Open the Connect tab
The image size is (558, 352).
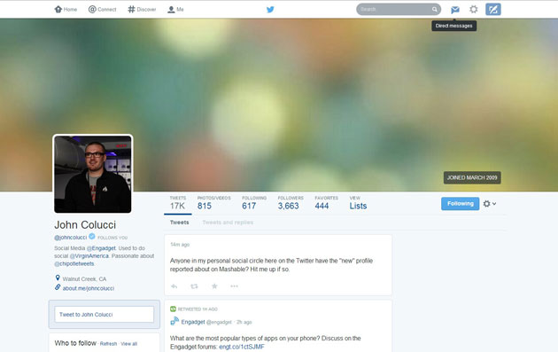click(102, 9)
